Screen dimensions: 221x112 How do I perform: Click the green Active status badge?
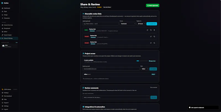coord(86,30)
